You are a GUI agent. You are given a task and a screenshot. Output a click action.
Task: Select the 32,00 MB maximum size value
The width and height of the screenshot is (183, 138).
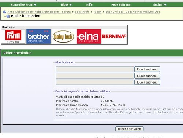click(x=107, y=101)
